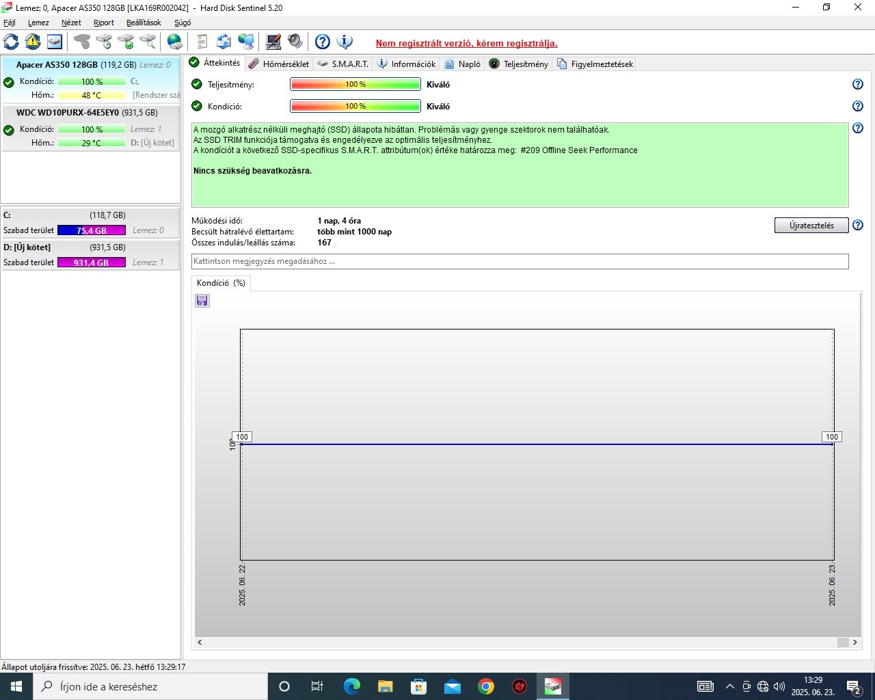Switch to the Napló tab
Viewport: 875px width, 700px height.
point(463,64)
